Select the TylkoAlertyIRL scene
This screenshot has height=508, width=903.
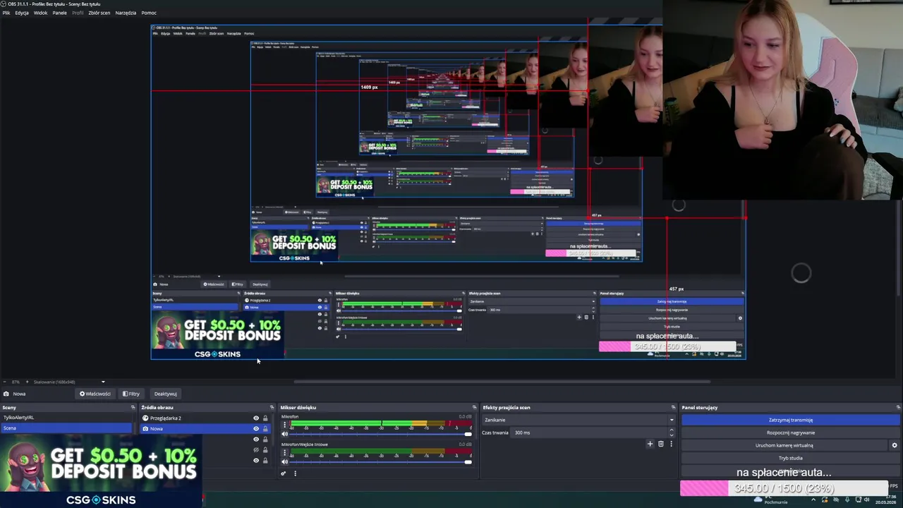point(67,418)
